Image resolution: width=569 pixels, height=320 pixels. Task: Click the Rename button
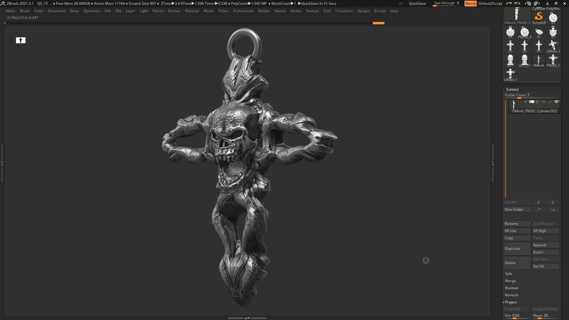517,224
